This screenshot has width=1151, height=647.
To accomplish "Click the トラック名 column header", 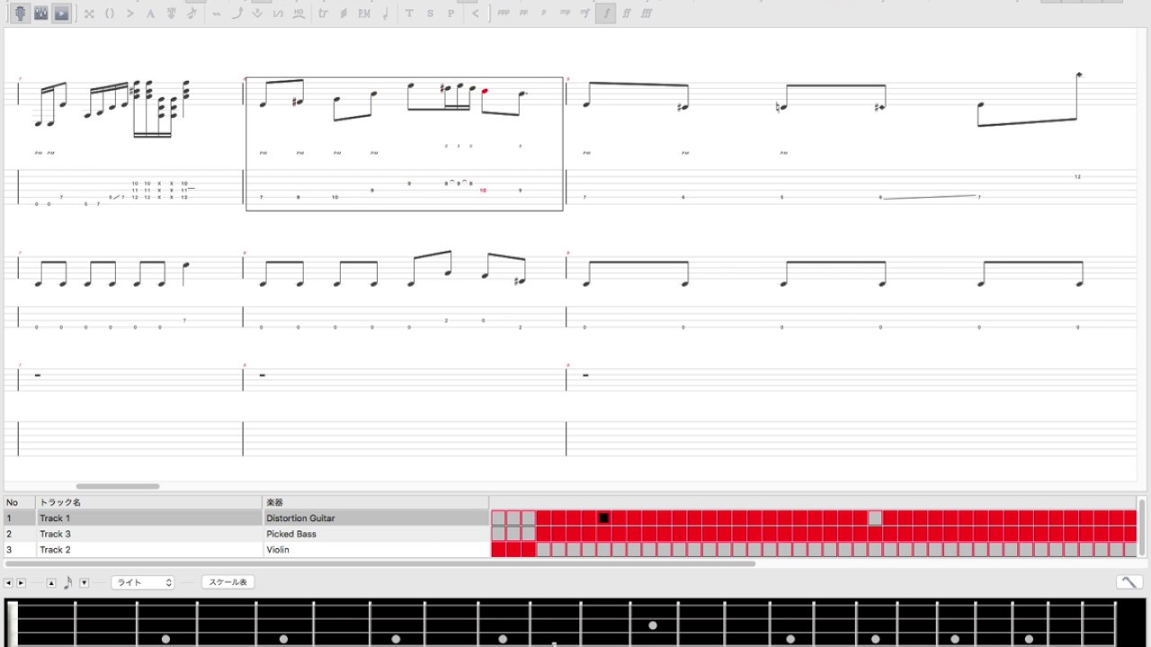I will click(148, 502).
